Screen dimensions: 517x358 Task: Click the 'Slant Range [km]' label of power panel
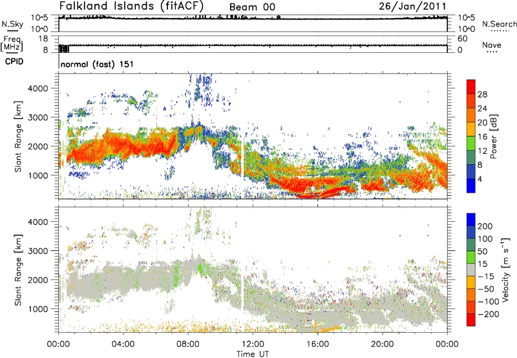coord(18,136)
